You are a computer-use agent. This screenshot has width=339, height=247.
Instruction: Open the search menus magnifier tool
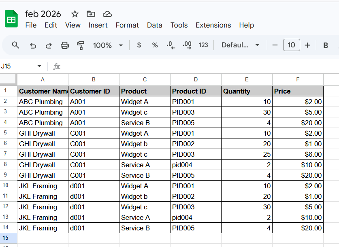click(x=15, y=45)
